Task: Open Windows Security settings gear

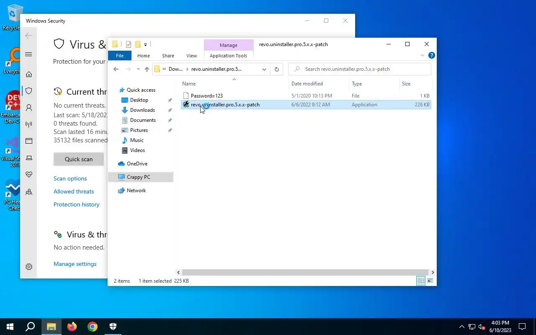Action: (x=29, y=267)
